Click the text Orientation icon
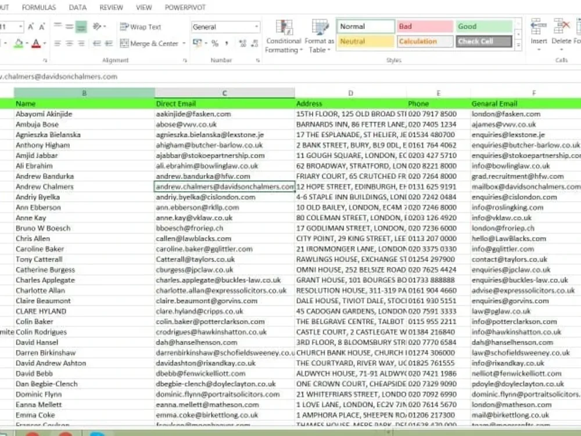Image resolution: width=581 pixels, height=436 pixels. (x=96, y=26)
